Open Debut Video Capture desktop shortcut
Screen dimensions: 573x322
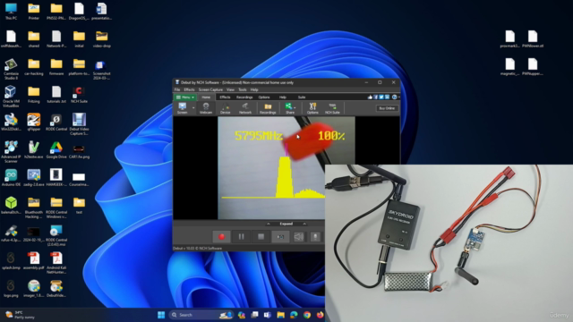79,124
